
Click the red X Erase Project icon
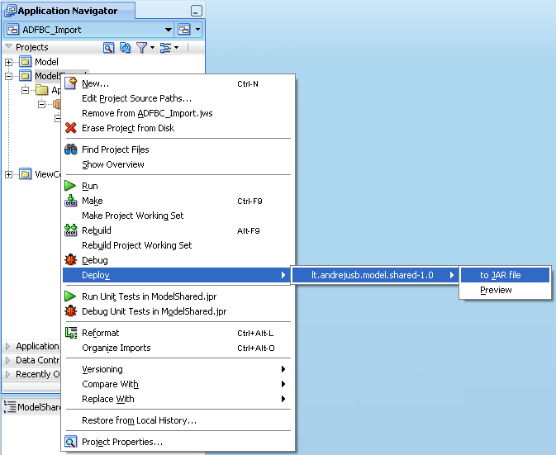[x=70, y=127]
